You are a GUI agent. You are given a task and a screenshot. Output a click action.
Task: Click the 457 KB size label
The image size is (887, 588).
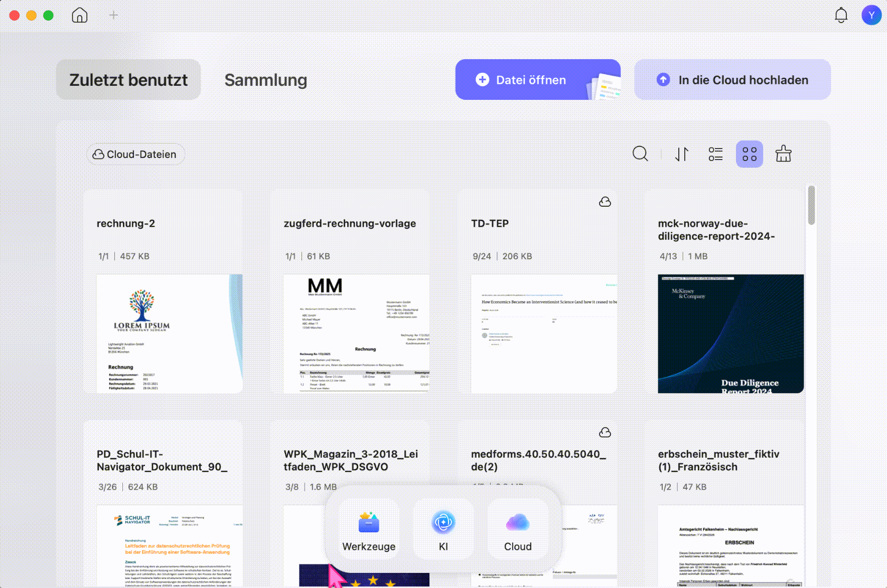(x=134, y=256)
